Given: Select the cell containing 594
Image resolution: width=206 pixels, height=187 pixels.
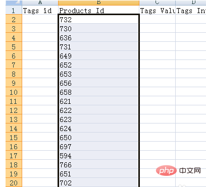Looking at the screenshot, I should (99, 156).
